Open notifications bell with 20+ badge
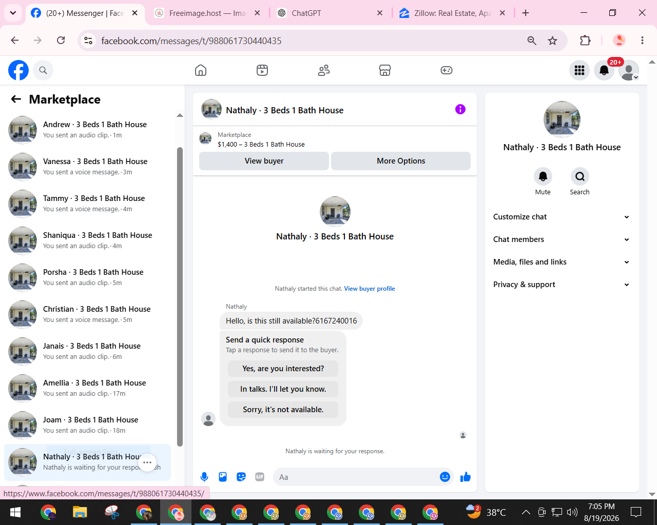Image resolution: width=657 pixels, height=525 pixels. (604, 70)
